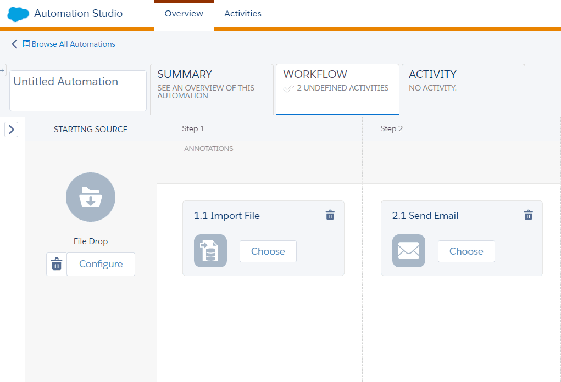This screenshot has height=382, width=561.
Task: Click the small plus button at left edge
Action: [3, 70]
